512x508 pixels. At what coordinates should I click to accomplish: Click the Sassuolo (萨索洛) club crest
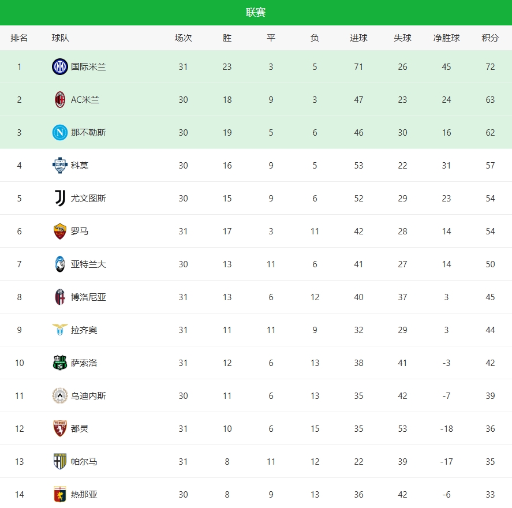coord(60,363)
